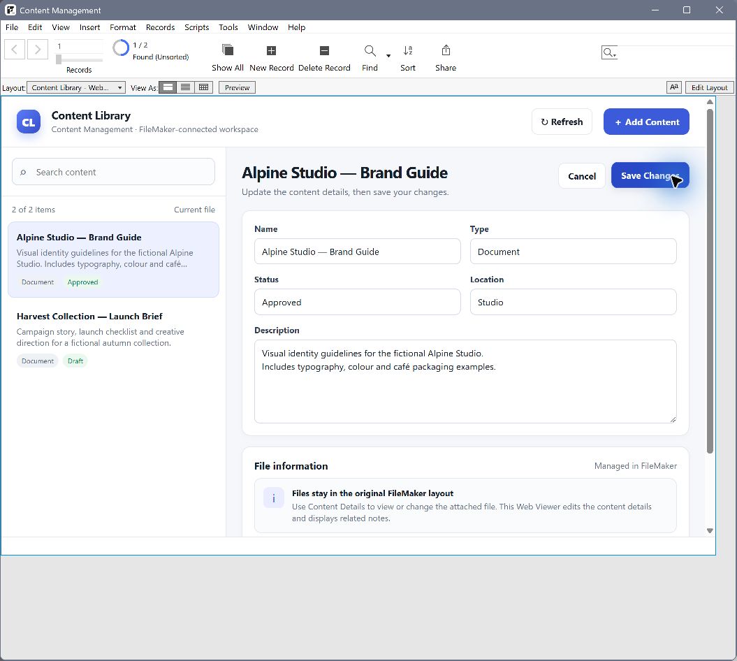
Task: Click the '2 of 2 items' count
Action: tap(34, 210)
